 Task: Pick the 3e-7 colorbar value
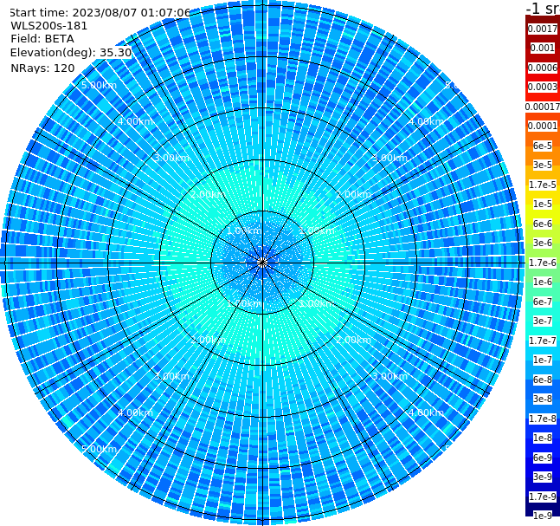[x=543, y=321]
